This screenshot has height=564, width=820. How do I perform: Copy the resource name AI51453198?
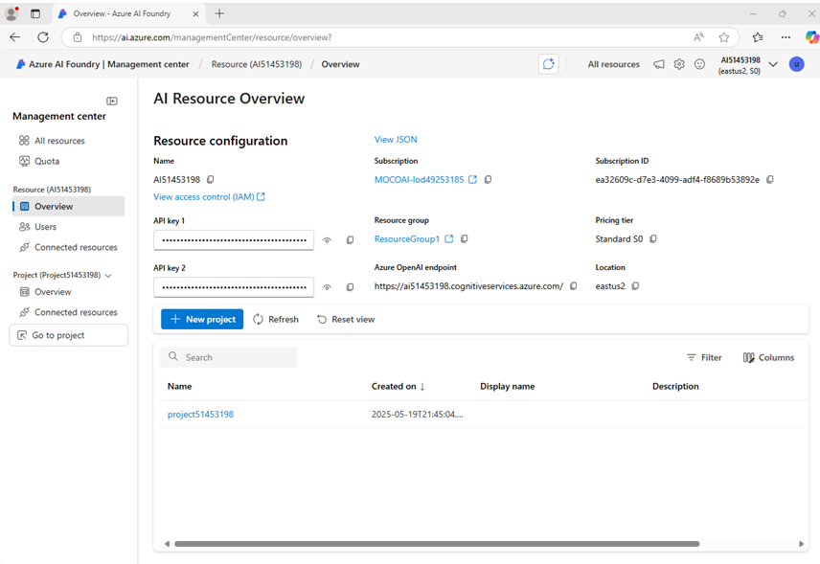[210, 180]
